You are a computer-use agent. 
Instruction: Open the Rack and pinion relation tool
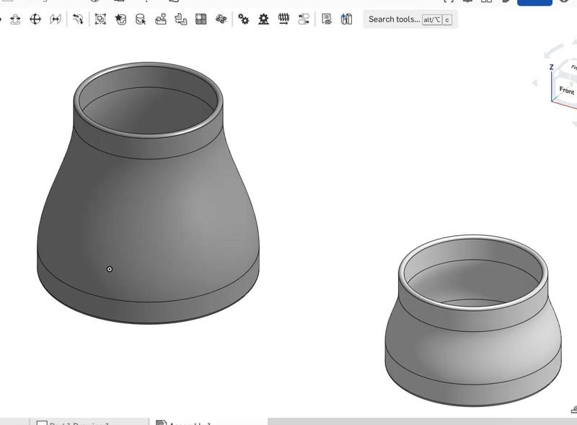264,19
